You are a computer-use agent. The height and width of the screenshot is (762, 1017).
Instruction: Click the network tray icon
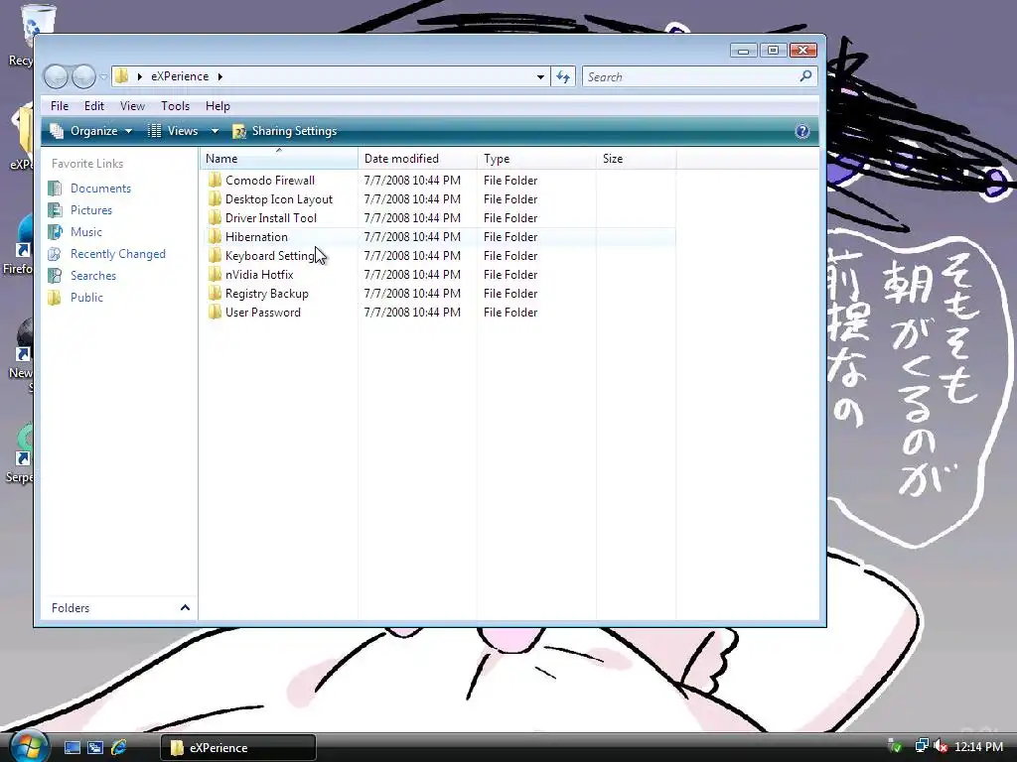921,746
